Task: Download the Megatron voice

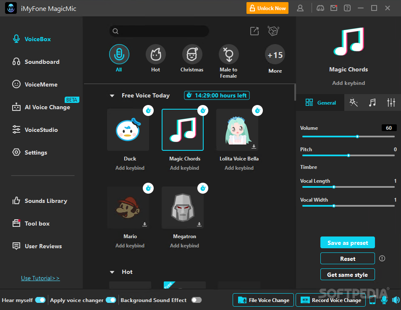Action: click(x=199, y=224)
